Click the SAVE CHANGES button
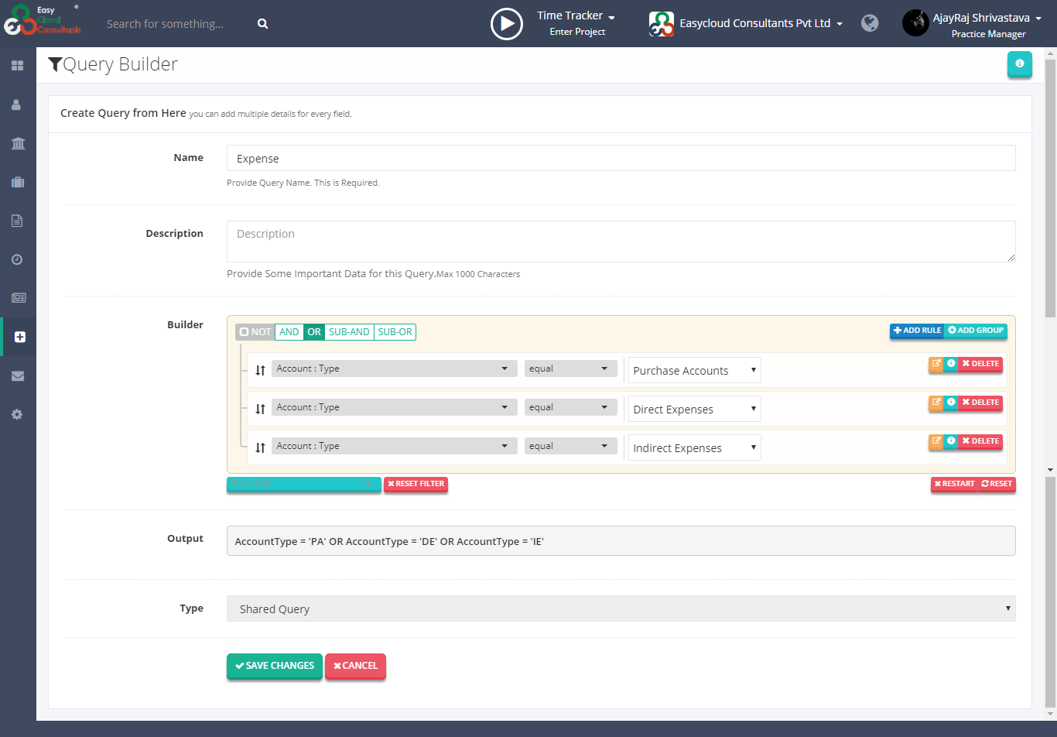 275,666
